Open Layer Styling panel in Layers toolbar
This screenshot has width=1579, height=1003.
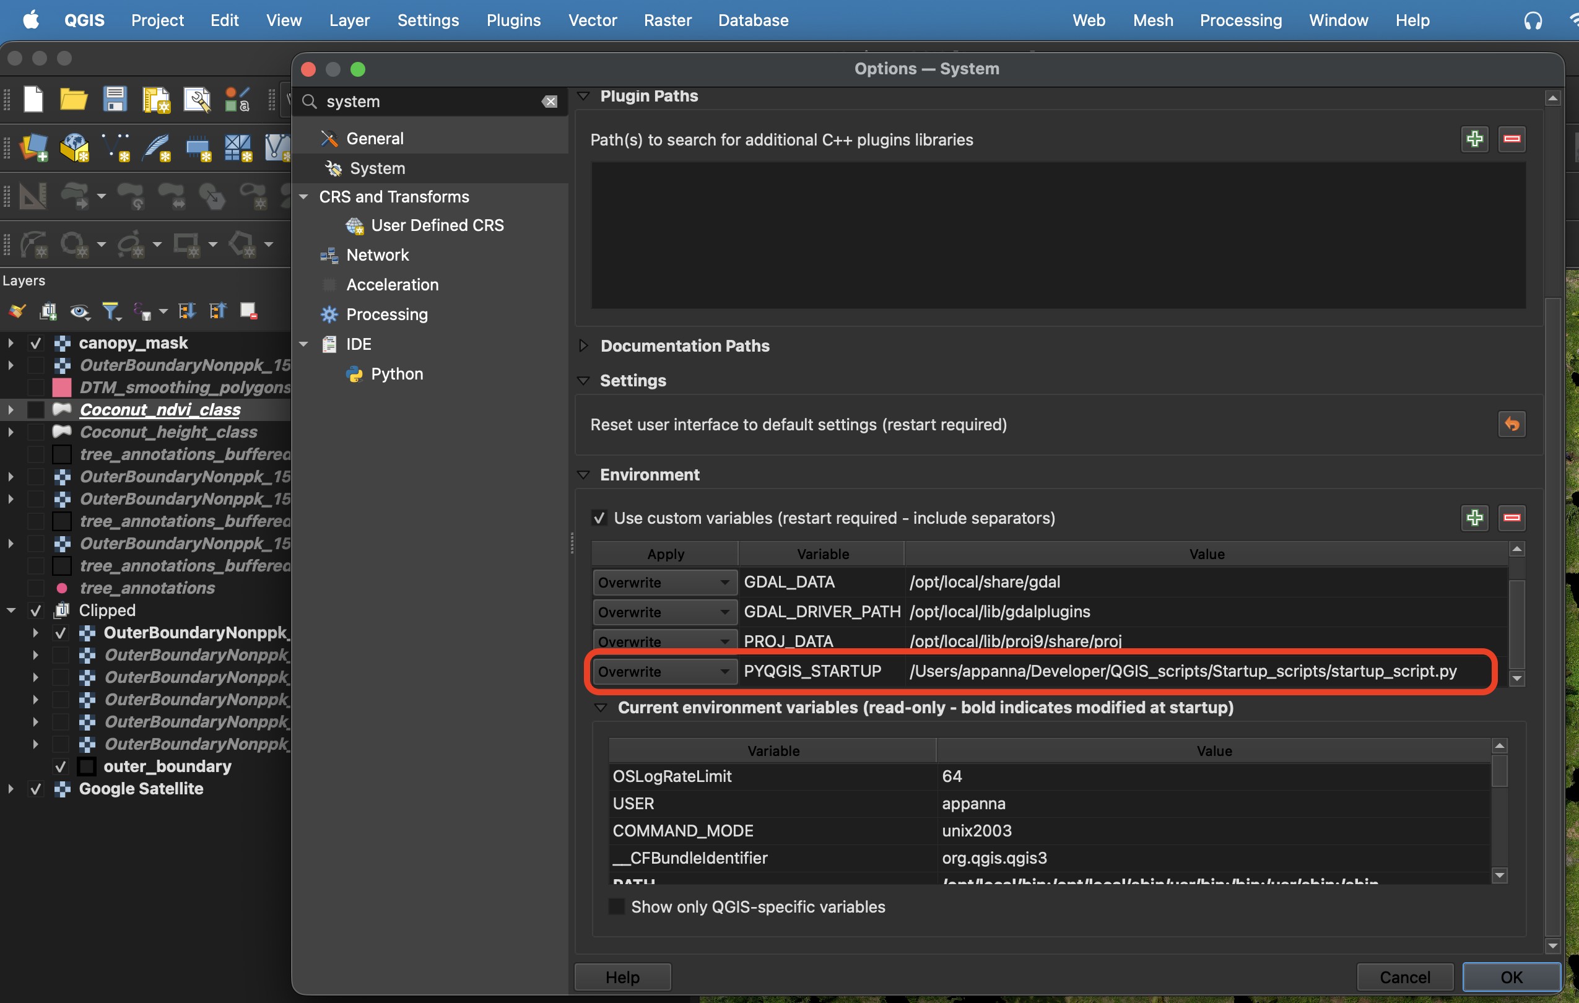coord(16,311)
